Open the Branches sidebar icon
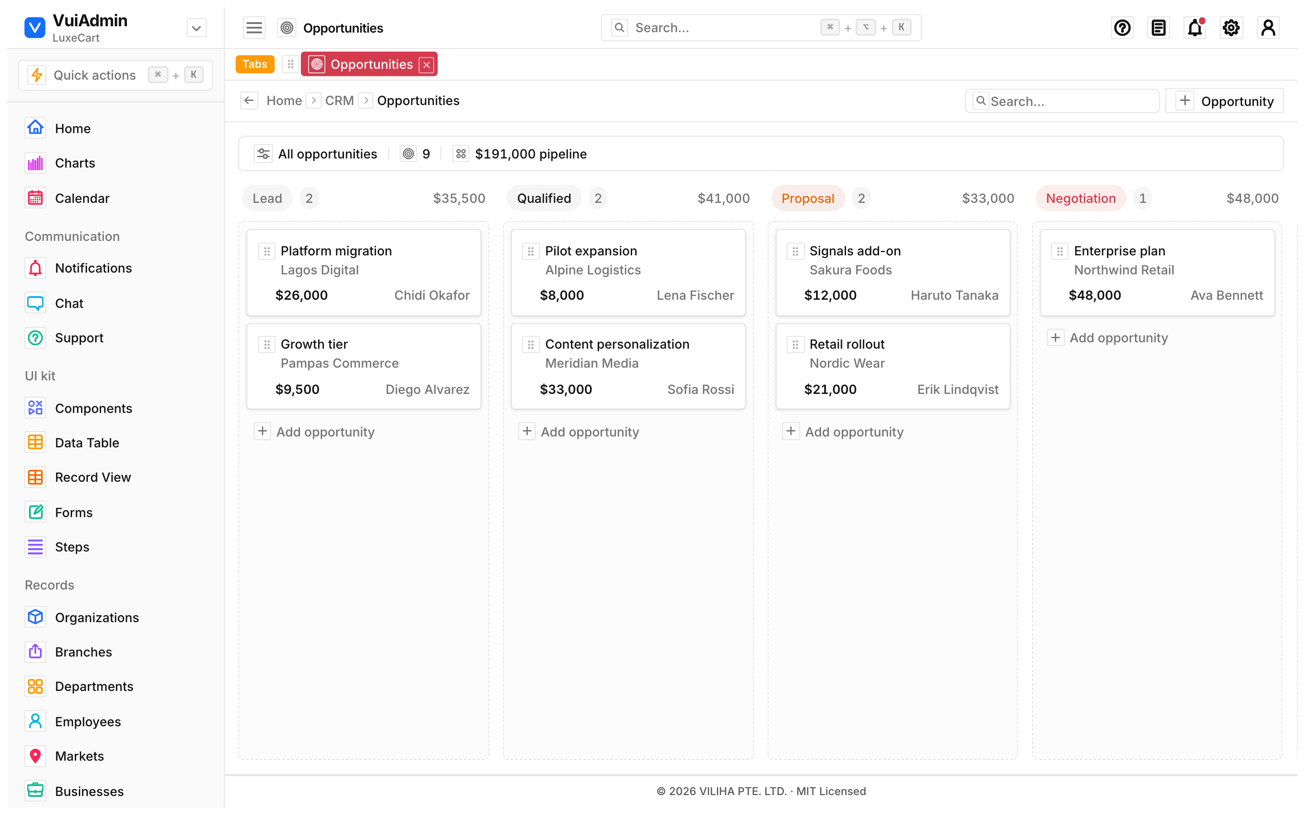Screen dimensions: 1305x815 coord(35,652)
